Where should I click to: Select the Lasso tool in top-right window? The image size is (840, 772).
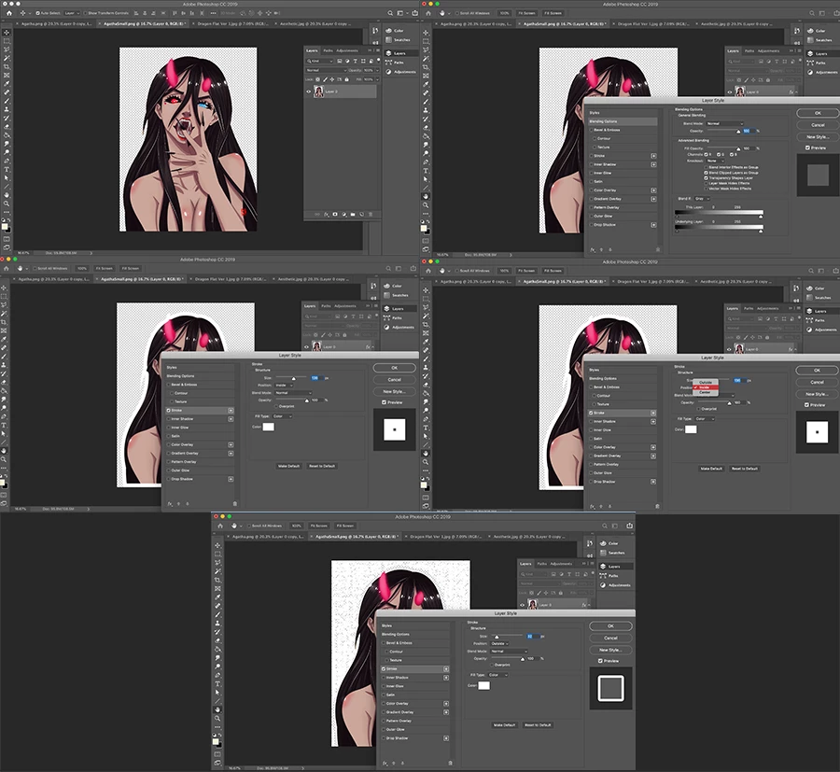(x=427, y=49)
